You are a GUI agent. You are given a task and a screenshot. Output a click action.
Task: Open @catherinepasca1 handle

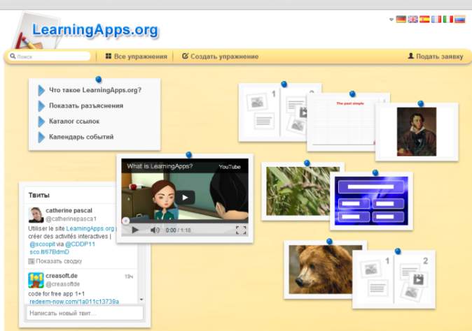pos(71,219)
